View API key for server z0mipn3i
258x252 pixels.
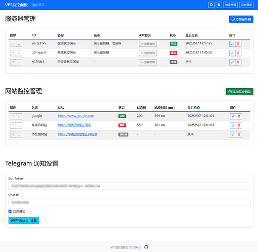click(x=148, y=53)
